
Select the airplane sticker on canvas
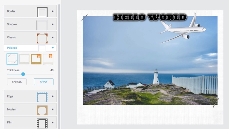pyautogui.click(x=183, y=28)
